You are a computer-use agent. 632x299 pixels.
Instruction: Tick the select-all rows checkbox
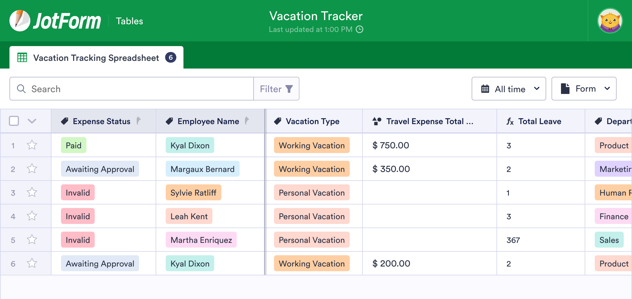[14, 121]
